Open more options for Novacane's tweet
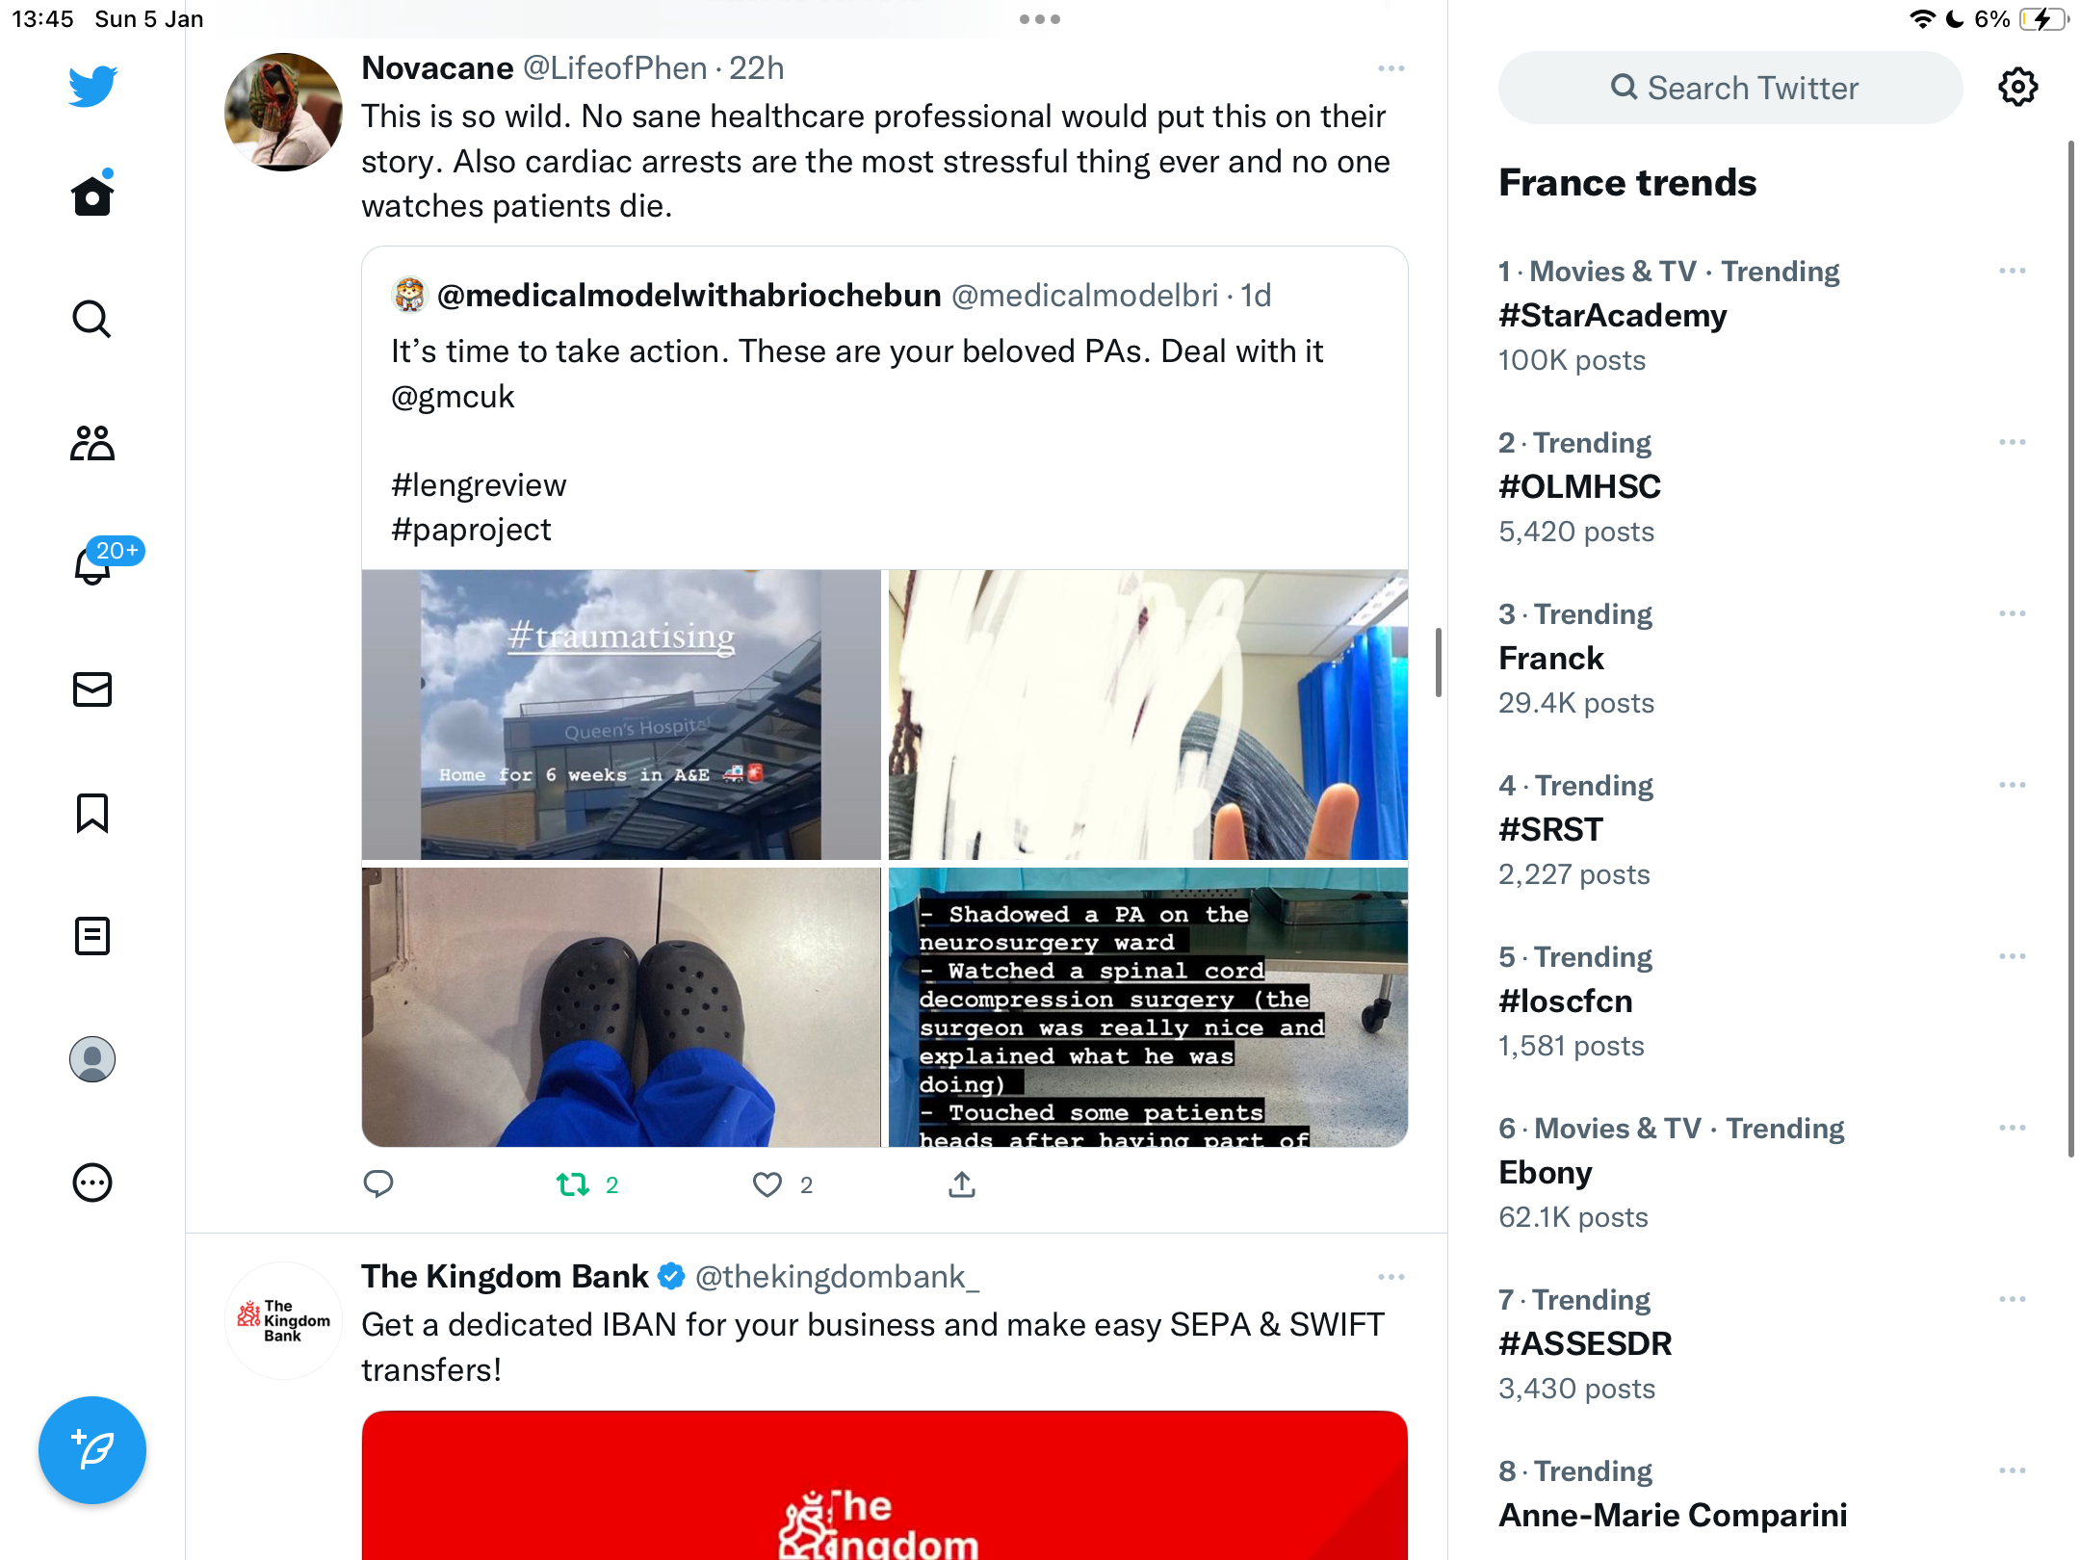2080x1560 pixels. click(x=1391, y=68)
